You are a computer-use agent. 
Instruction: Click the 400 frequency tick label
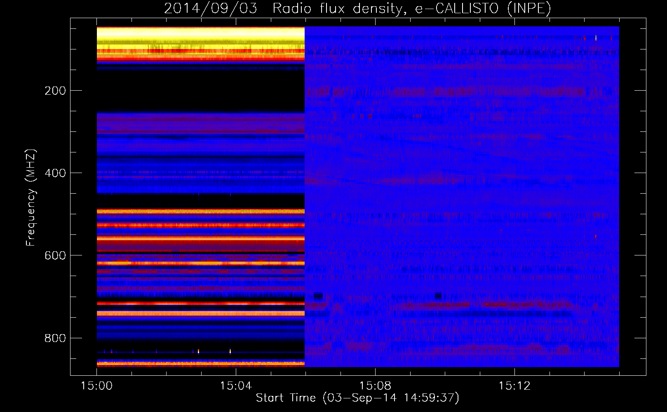pyautogui.click(x=55, y=173)
